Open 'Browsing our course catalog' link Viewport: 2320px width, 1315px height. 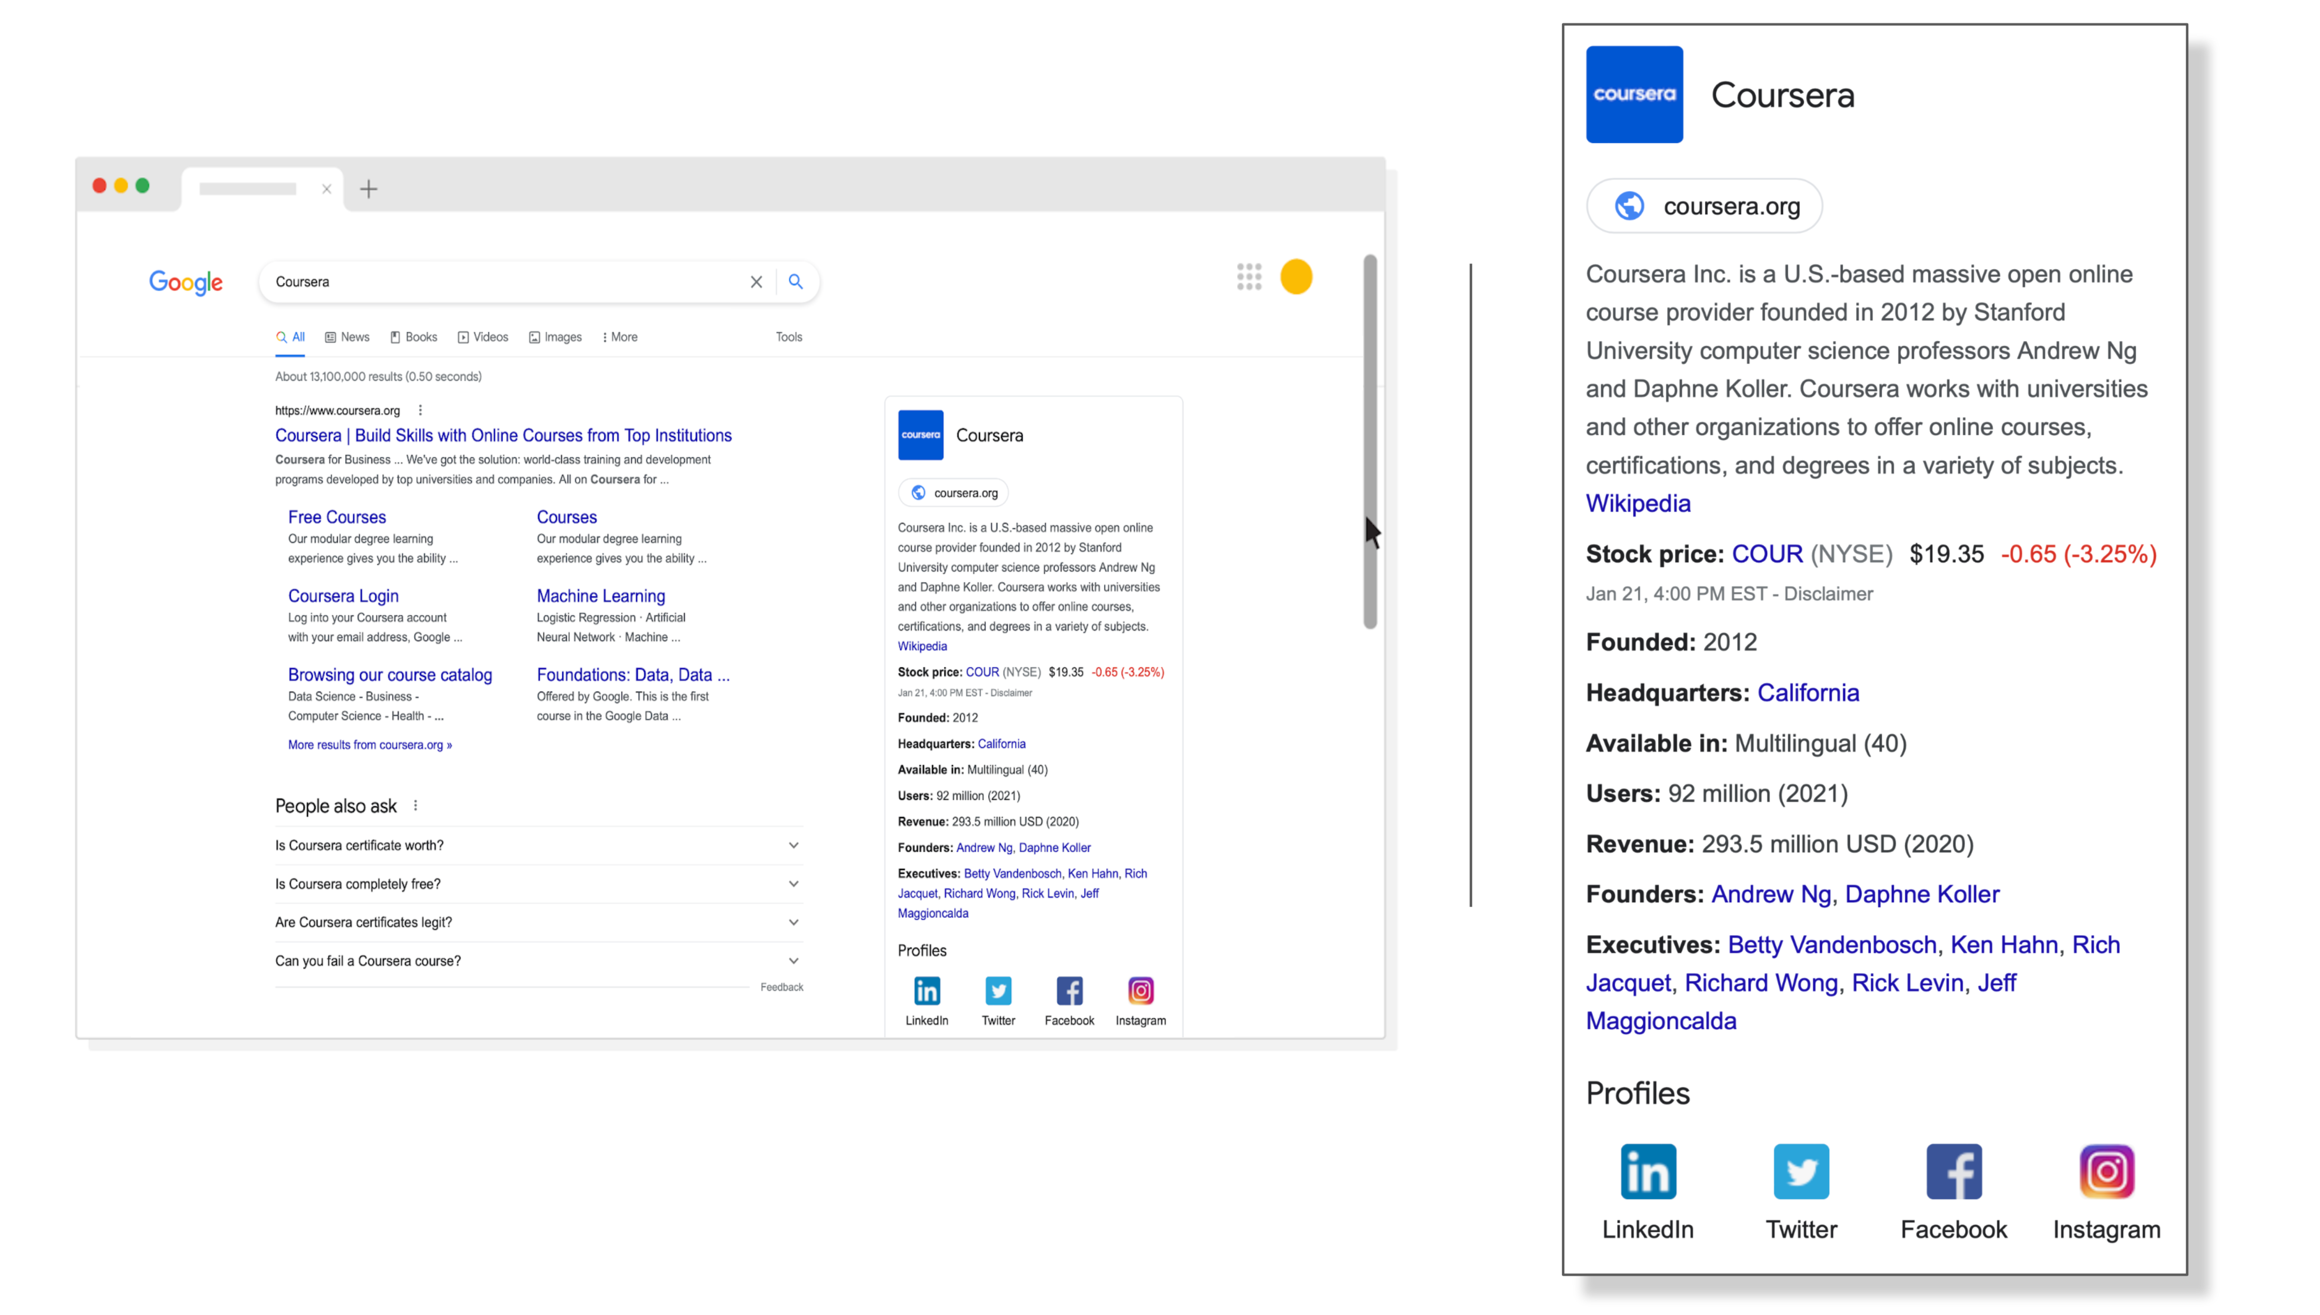click(390, 675)
